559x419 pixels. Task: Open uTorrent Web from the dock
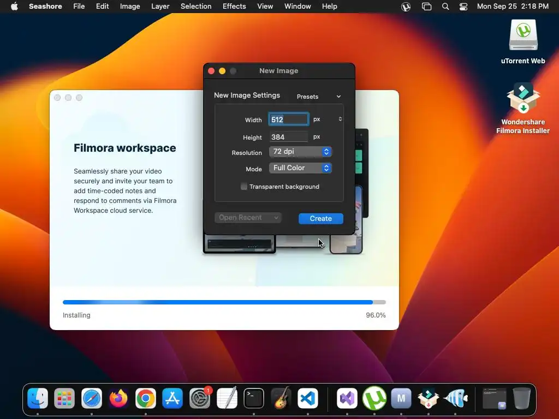click(x=374, y=398)
